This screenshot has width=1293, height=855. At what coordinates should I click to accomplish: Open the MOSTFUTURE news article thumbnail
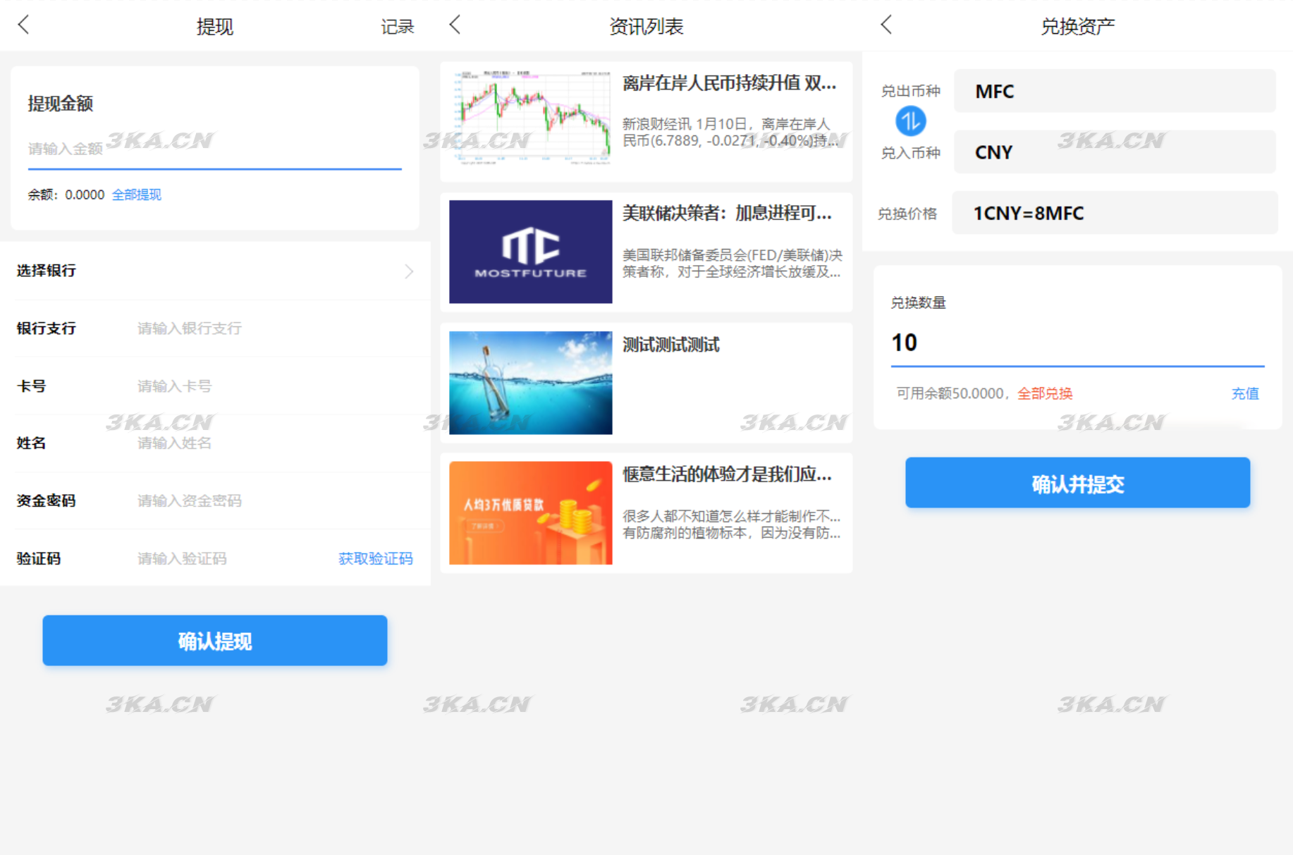529,251
